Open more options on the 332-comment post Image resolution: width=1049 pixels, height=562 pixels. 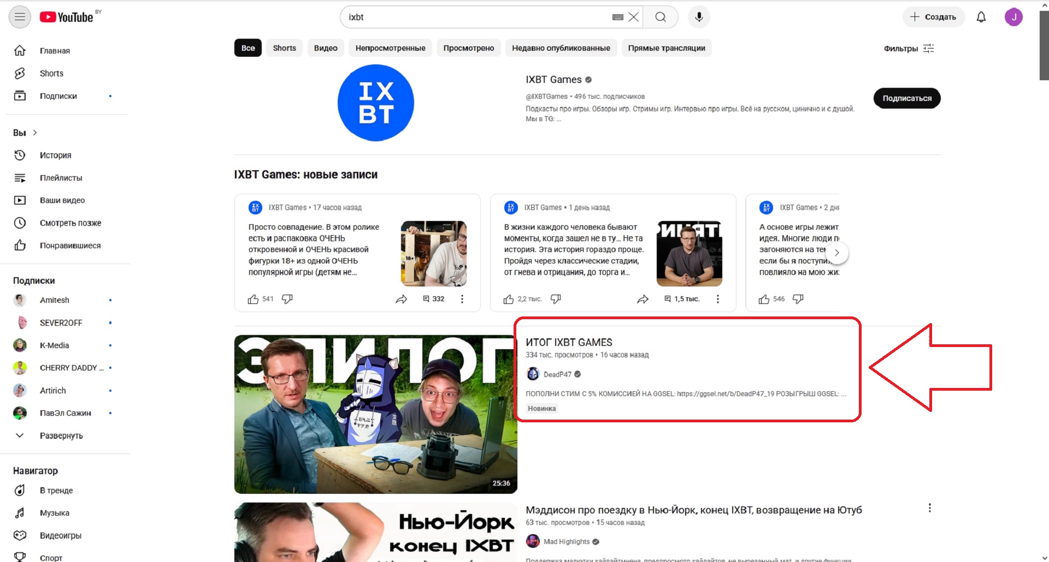click(462, 299)
